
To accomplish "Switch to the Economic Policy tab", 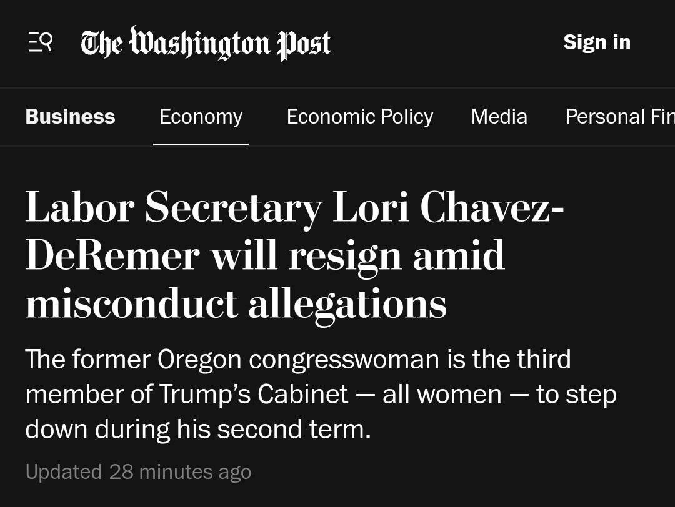I will (x=360, y=117).
